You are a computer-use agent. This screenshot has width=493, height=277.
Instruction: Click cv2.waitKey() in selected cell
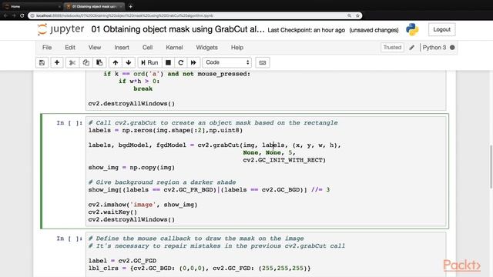[112, 212]
